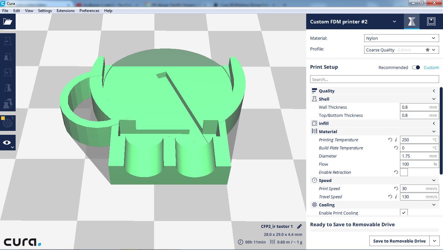This screenshot has width=443, height=250.
Task: Click the Cooling category fan icon
Action: click(314, 205)
